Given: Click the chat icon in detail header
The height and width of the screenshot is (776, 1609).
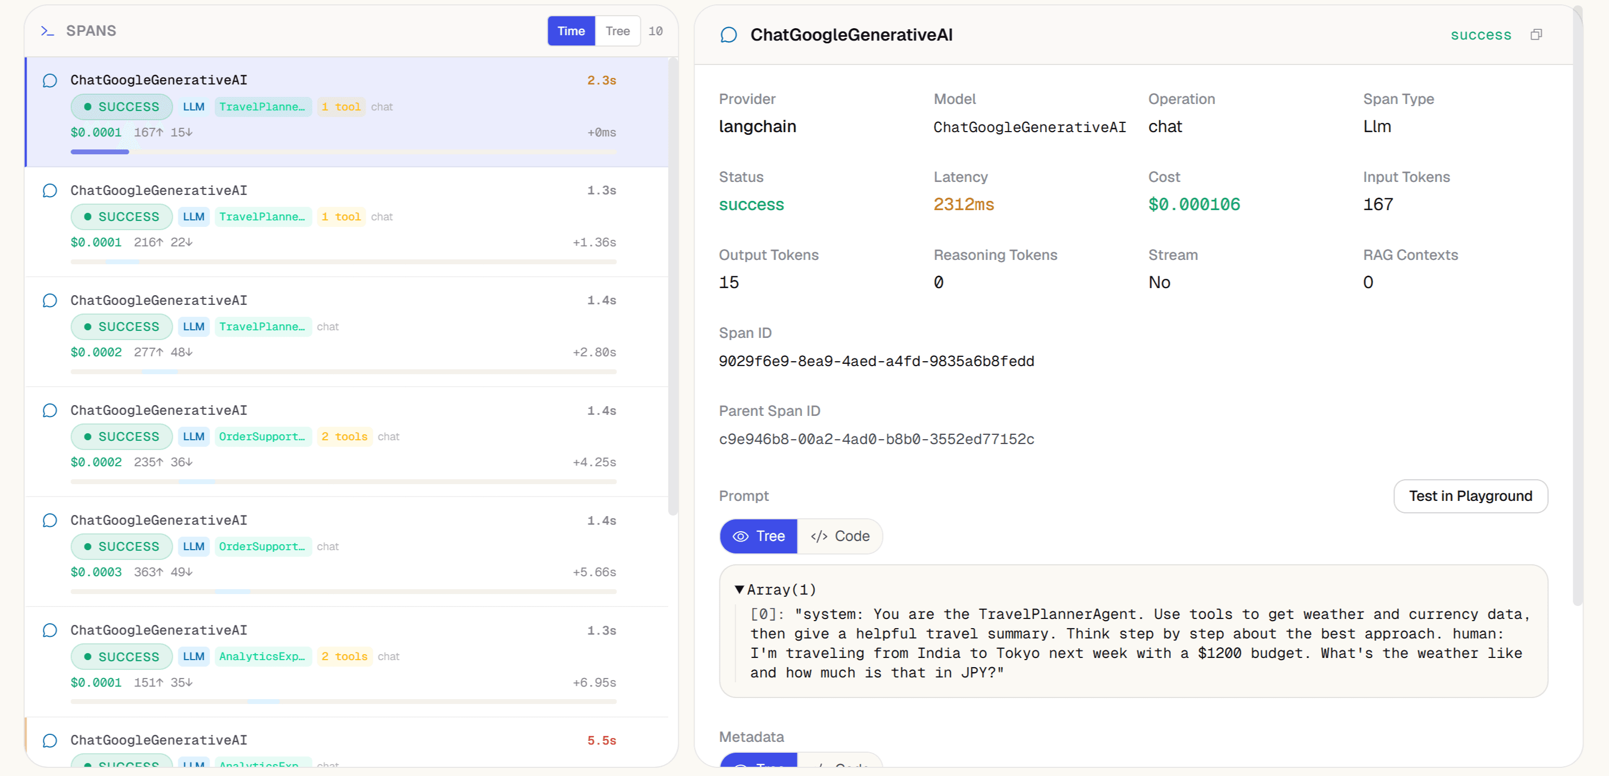Looking at the screenshot, I should tap(728, 35).
